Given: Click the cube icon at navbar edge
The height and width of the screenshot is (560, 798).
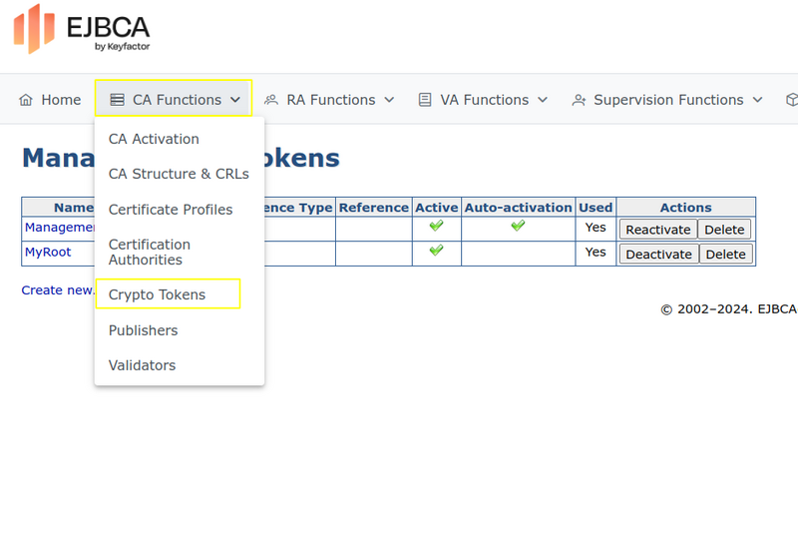Looking at the screenshot, I should [x=792, y=100].
